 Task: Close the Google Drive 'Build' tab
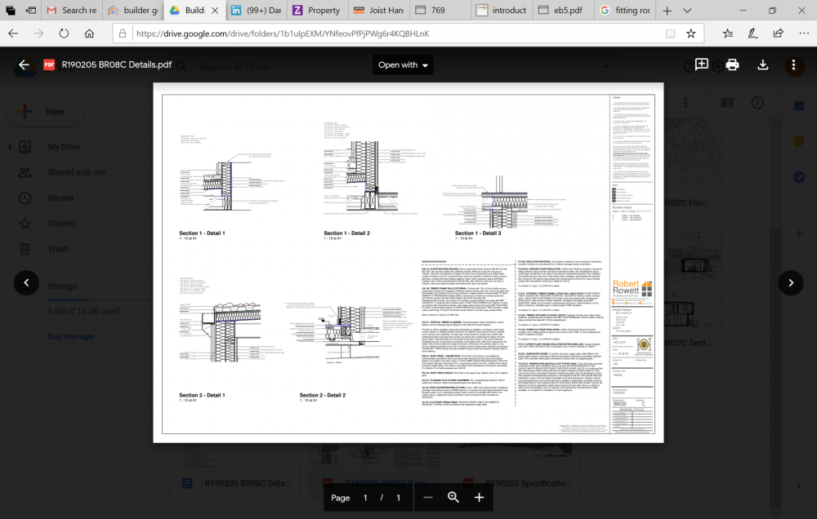215,11
